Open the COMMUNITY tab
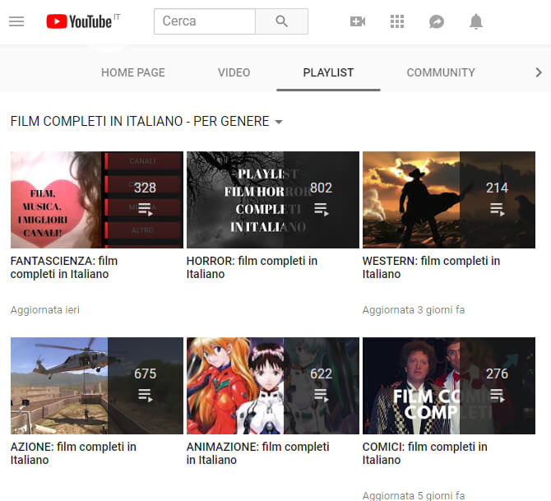Image resolution: width=551 pixels, height=501 pixels. (x=441, y=72)
